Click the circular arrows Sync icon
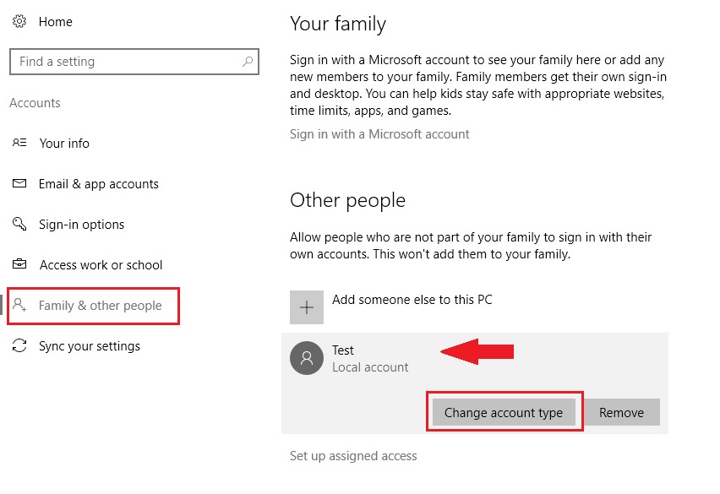The width and height of the screenshot is (720, 494). 20,346
